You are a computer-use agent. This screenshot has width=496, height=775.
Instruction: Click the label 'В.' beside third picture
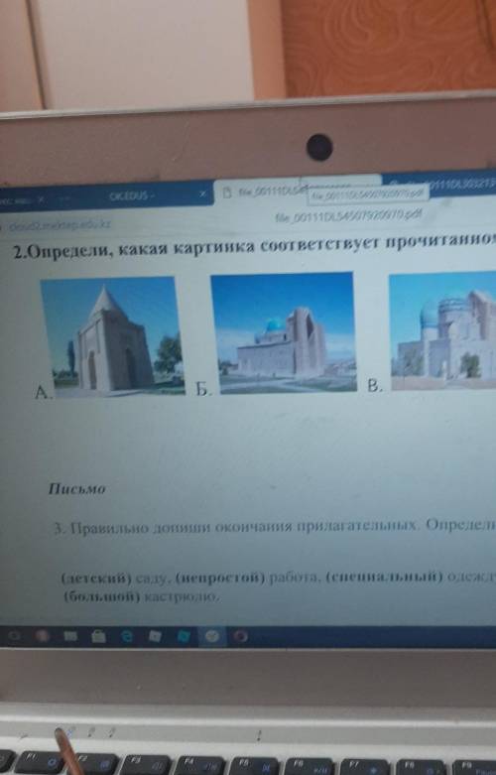tap(375, 386)
